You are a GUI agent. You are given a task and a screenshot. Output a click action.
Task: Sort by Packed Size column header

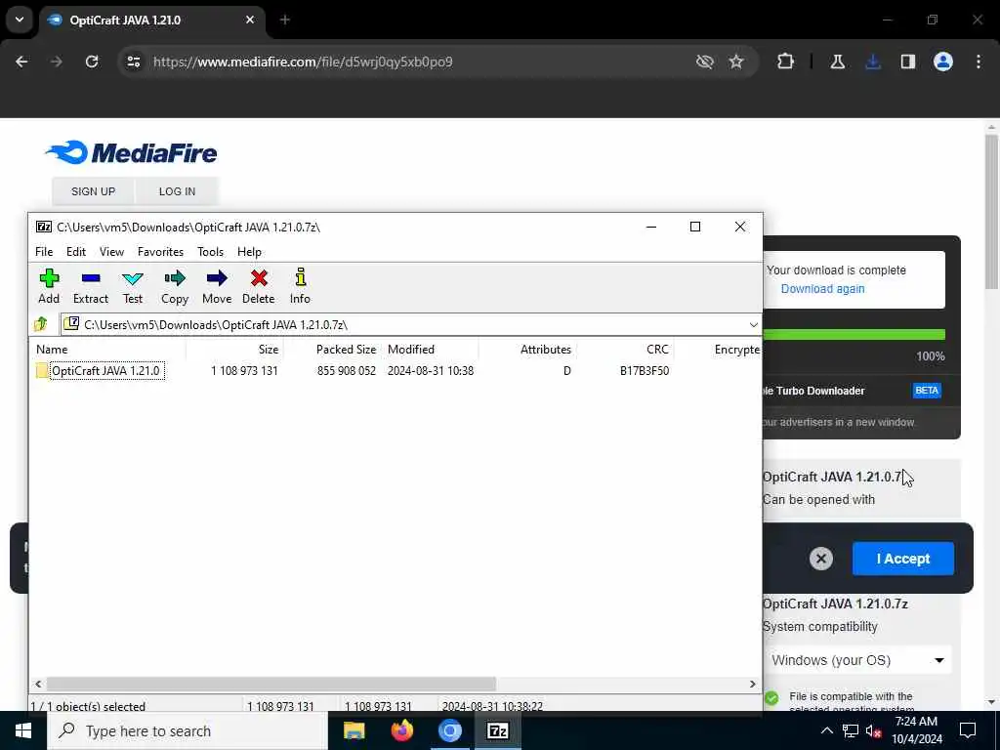click(x=332, y=350)
